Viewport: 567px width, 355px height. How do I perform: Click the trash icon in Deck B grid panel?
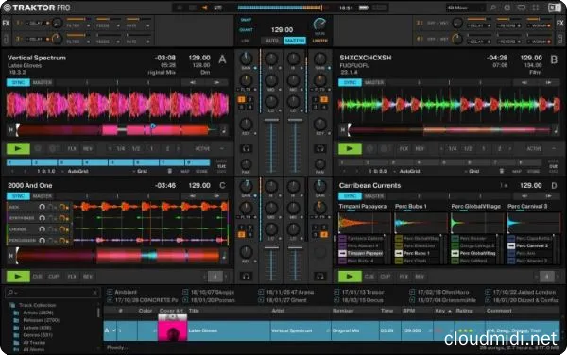tap(502, 171)
